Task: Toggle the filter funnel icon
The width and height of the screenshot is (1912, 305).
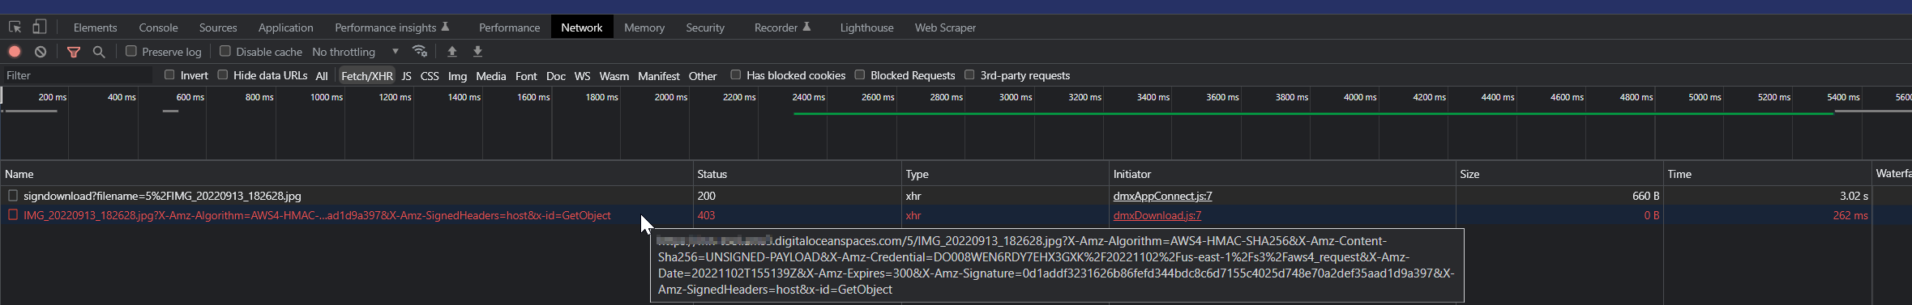Action: [x=74, y=52]
